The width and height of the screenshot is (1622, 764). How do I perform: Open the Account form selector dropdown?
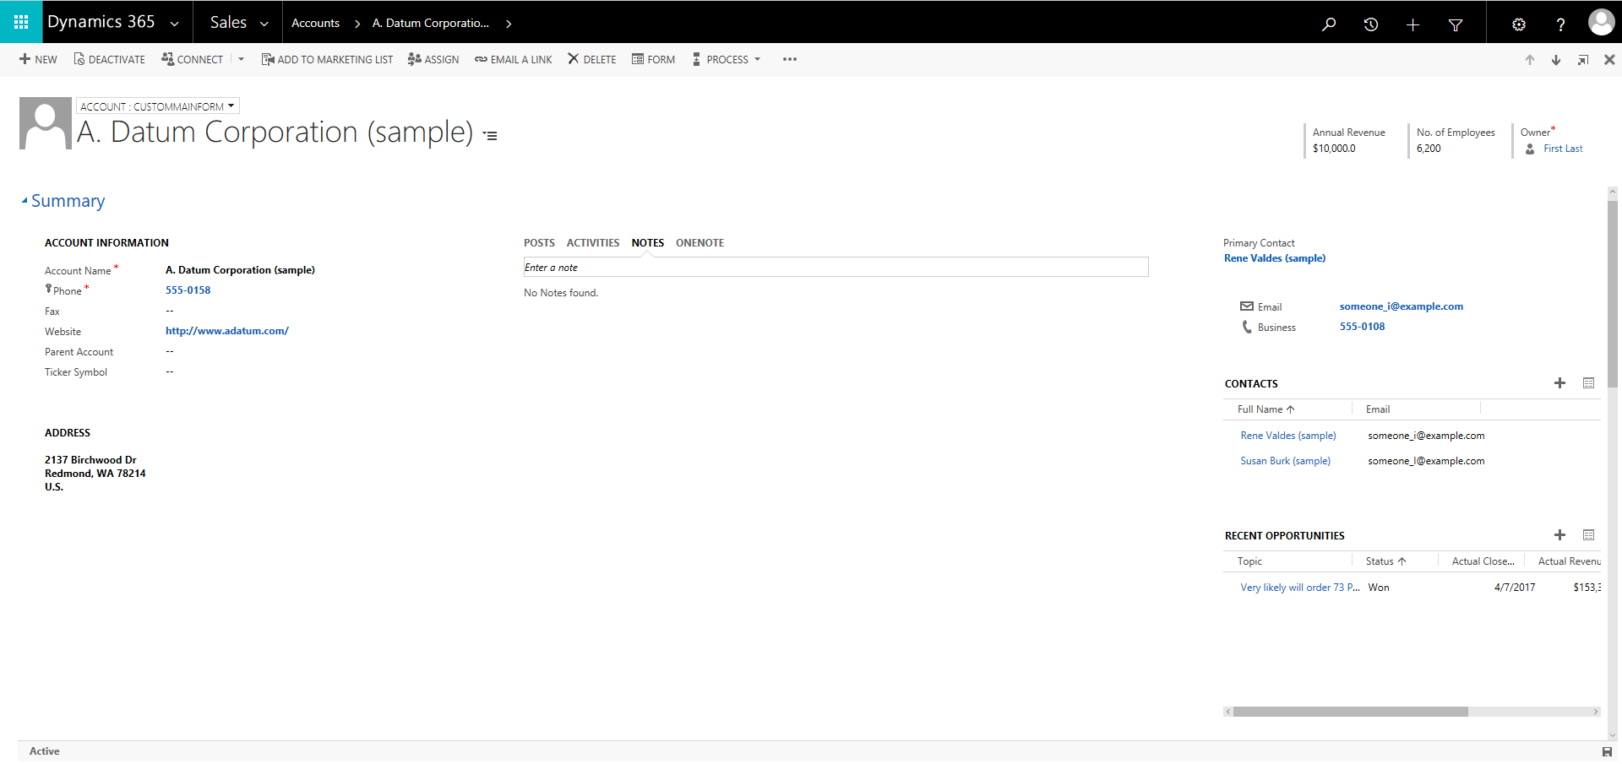[158, 106]
